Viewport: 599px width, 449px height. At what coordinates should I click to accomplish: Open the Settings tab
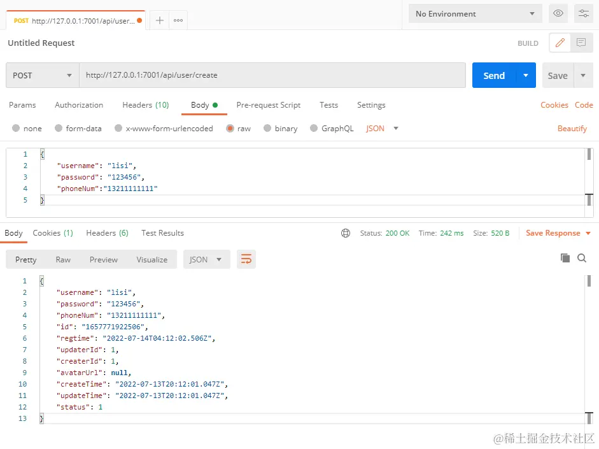(x=371, y=105)
